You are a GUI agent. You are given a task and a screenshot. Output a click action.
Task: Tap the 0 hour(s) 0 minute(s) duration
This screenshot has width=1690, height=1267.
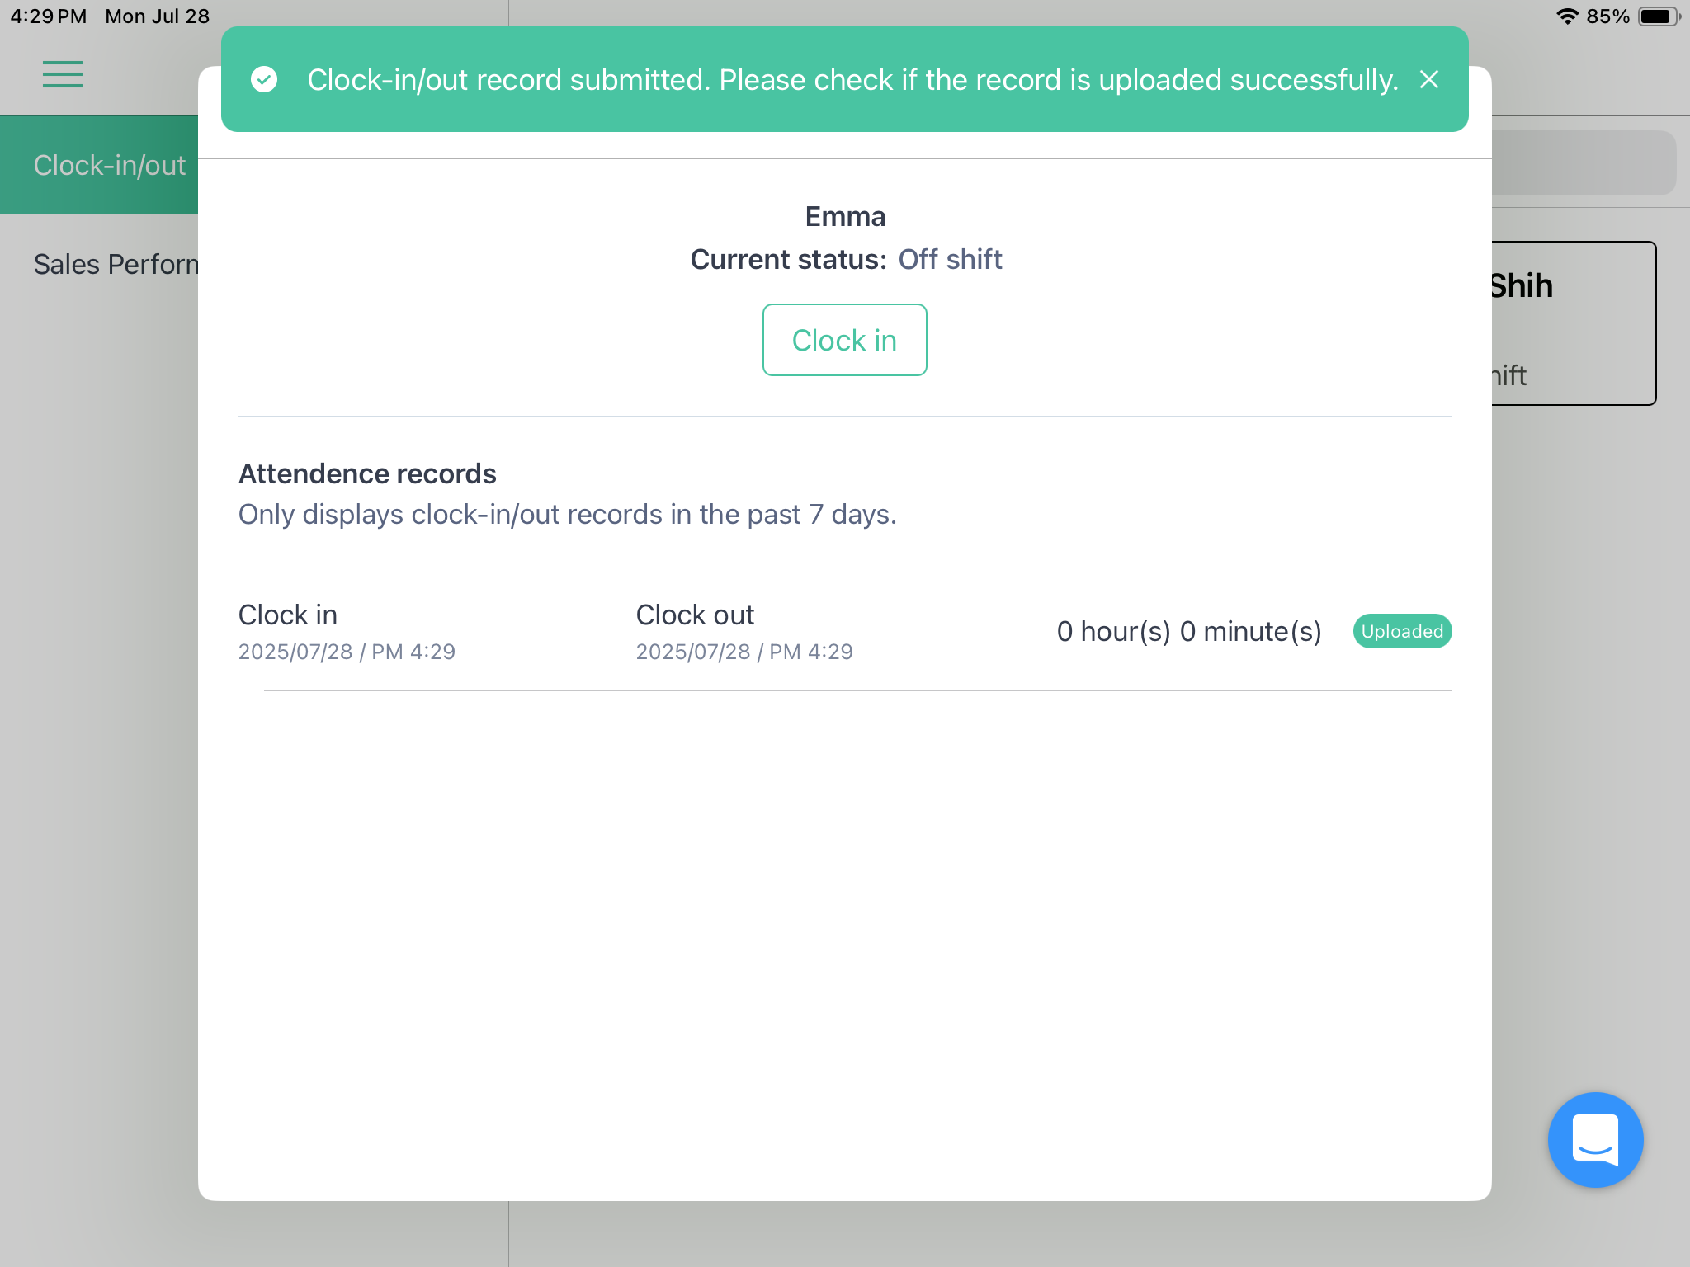1189,631
